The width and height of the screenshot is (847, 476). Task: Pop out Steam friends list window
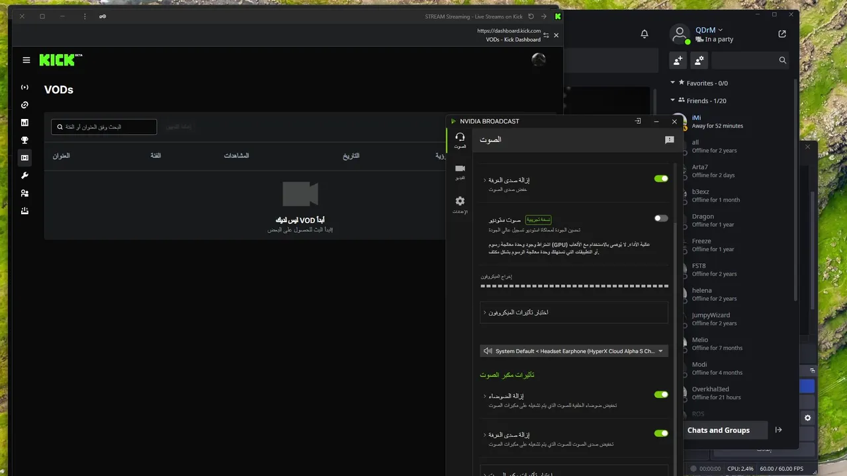tap(782, 34)
